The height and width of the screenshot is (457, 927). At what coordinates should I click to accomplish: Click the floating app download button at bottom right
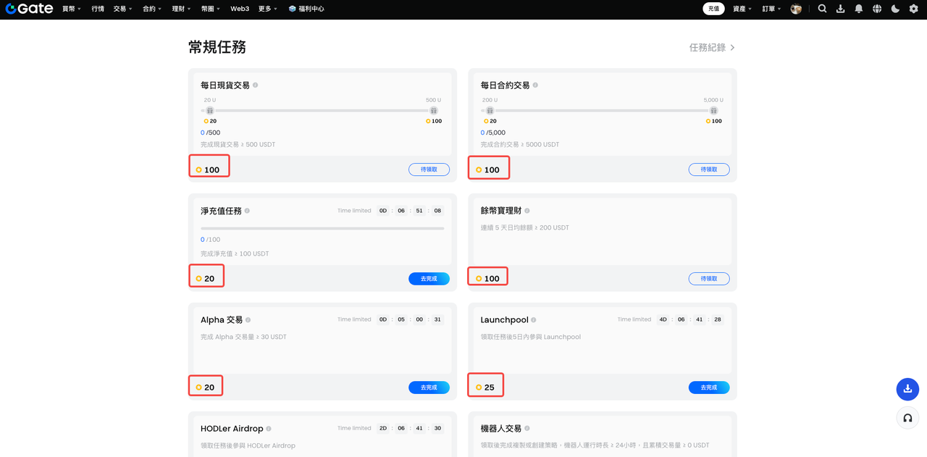(907, 389)
